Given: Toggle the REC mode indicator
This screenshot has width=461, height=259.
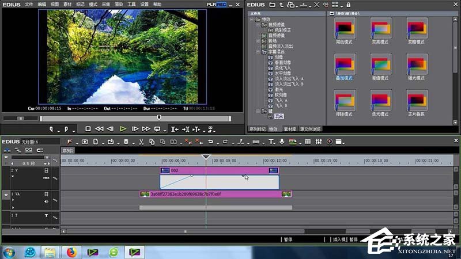Looking at the screenshot, I should click(221, 4).
